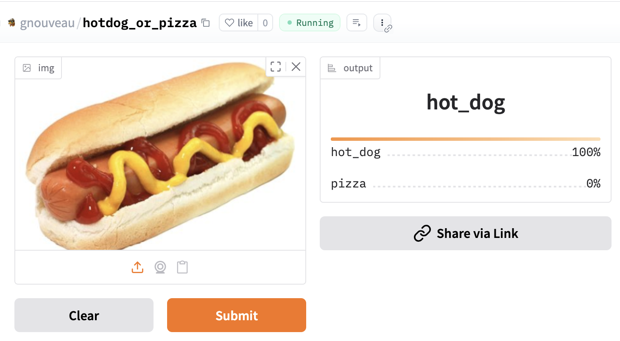Click the uploaded hot dog picture
This screenshot has height=341, width=620.
(x=160, y=157)
